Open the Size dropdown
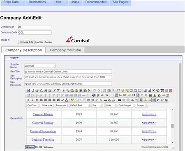185x151 pixels. coord(97,105)
